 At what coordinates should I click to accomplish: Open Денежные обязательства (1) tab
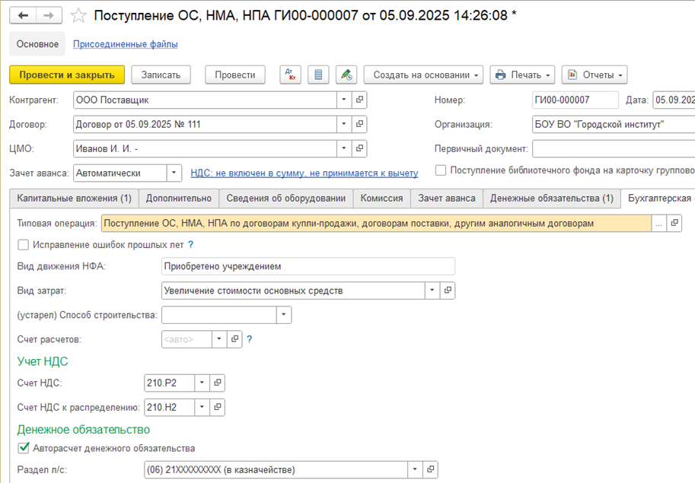pyautogui.click(x=552, y=199)
